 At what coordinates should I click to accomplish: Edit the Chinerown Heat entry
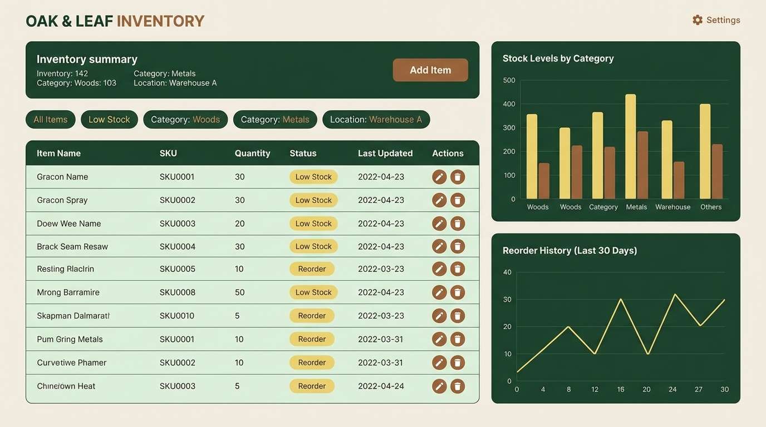click(439, 385)
